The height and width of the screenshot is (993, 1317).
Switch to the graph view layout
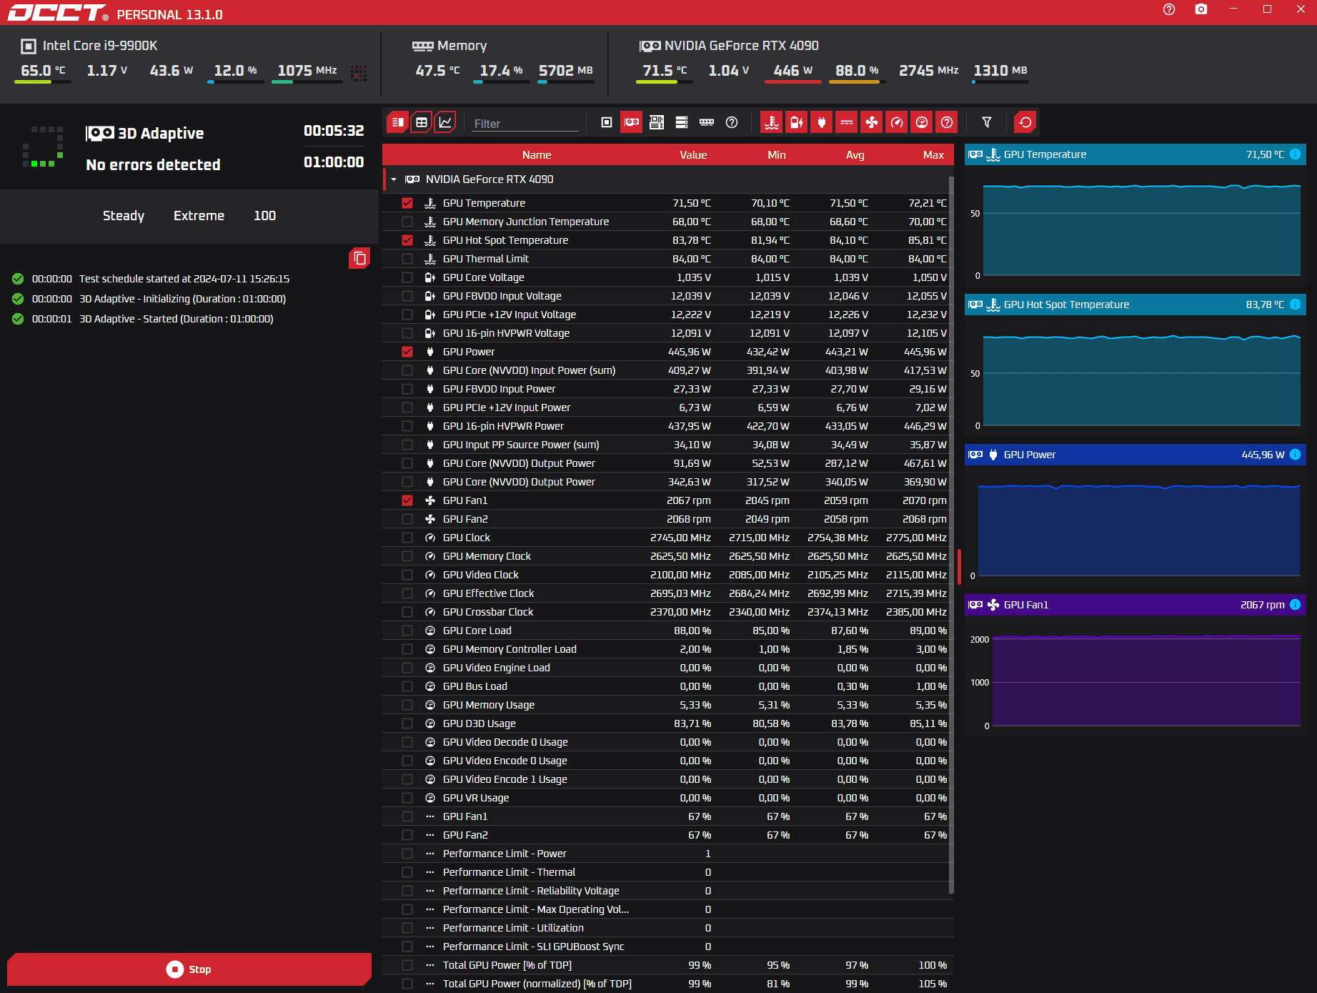click(x=445, y=122)
